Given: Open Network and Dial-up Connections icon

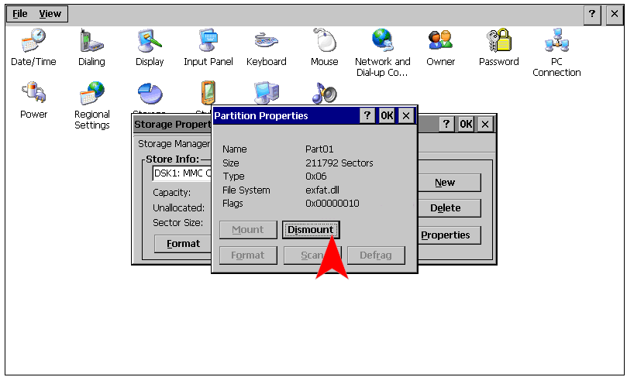Looking at the screenshot, I should click(x=382, y=40).
